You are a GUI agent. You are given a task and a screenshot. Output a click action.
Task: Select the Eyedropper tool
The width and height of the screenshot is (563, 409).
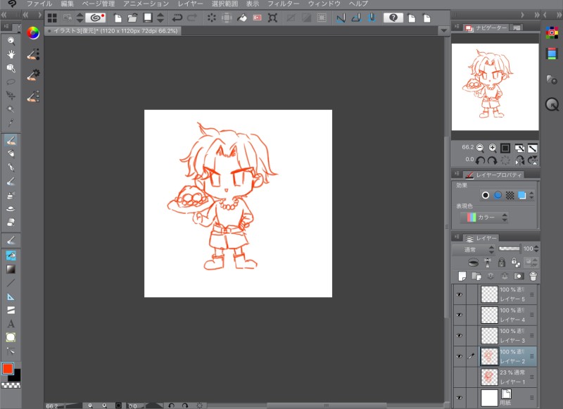coord(11,122)
